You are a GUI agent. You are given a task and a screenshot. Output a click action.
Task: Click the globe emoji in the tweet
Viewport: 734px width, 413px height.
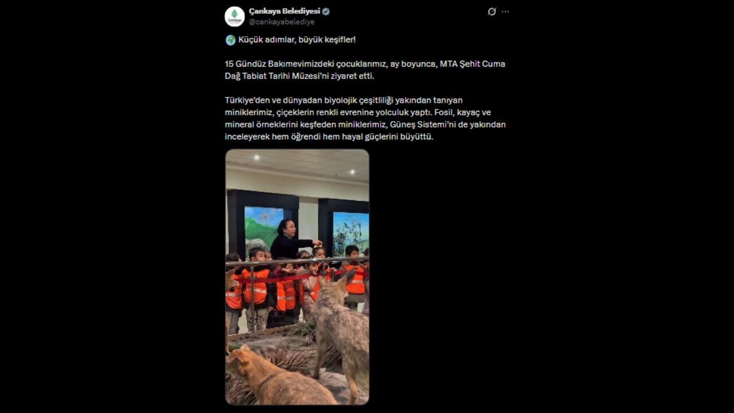tap(231, 40)
